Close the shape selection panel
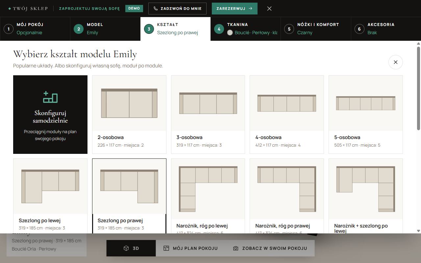 click(x=395, y=62)
